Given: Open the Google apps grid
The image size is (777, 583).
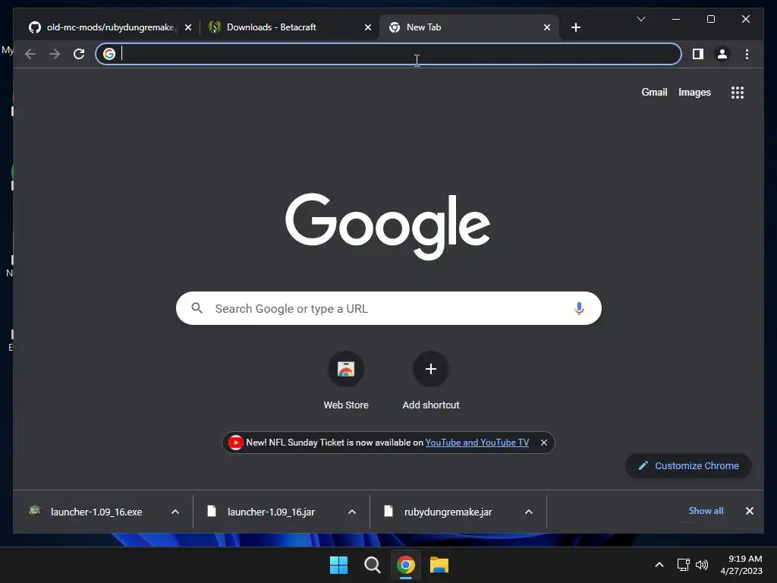Looking at the screenshot, I should (x=738, y=93).
